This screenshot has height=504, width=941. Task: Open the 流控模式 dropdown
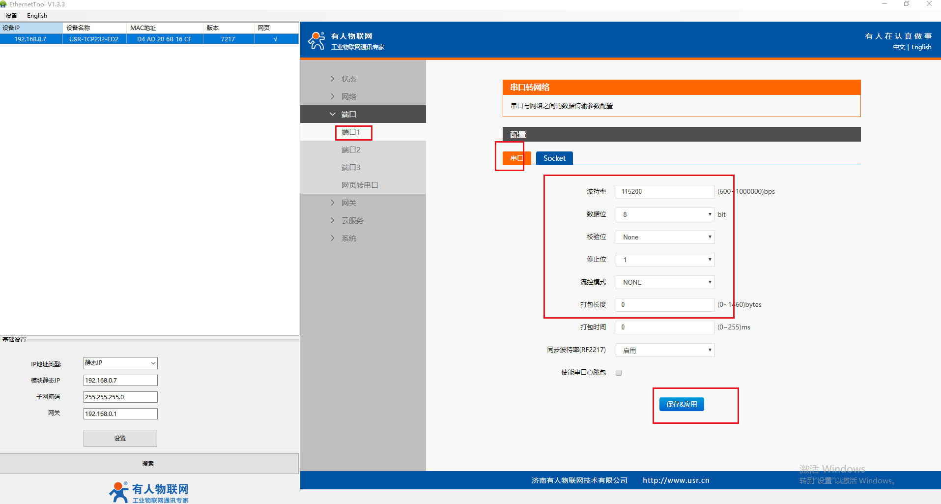pyautogui.click(x=664, y=282)
